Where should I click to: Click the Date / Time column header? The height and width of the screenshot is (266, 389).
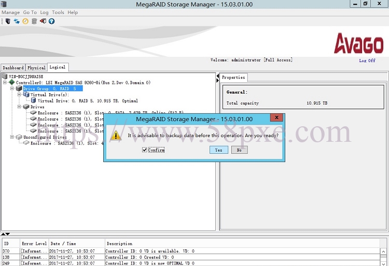pyautogui.click(x=76, y=243)
